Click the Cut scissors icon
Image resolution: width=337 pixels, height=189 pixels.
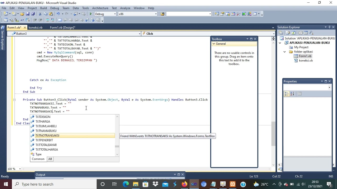click(40, 14)
